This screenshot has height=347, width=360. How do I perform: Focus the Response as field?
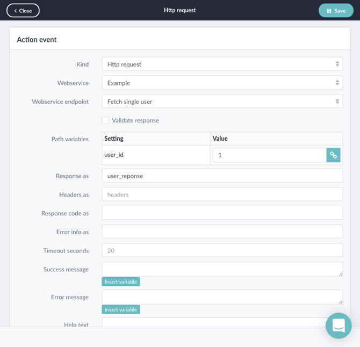tap(222, 176)
